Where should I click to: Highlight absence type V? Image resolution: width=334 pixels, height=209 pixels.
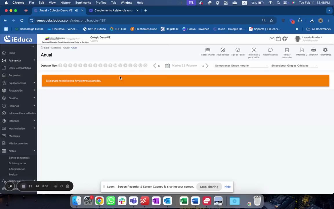click(120, 66)
